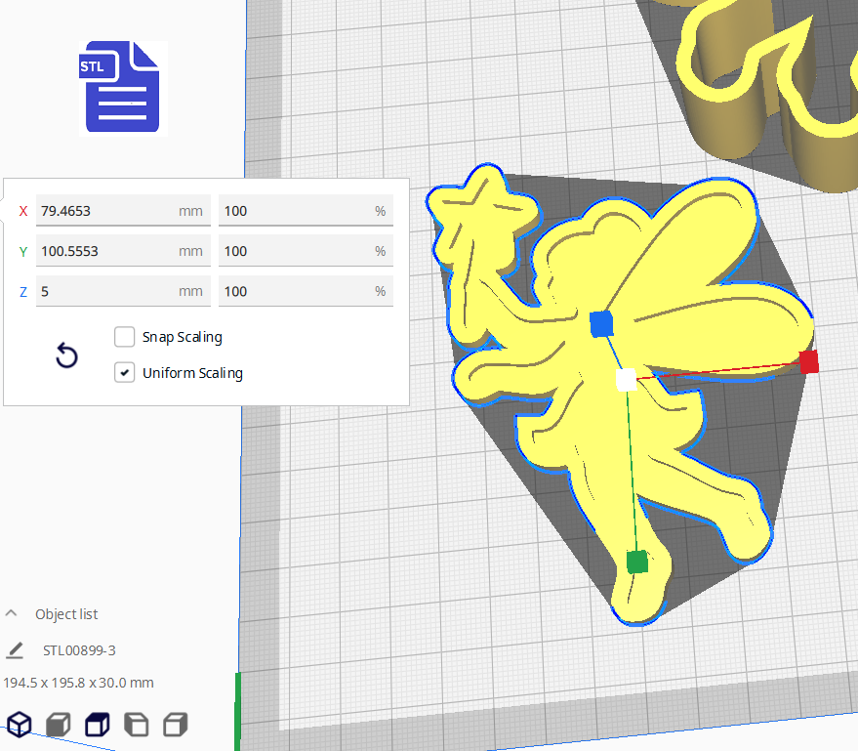The image size is (858, 751).
Task: Click the green Y-axis scale handle
Action: click(x=636, y=562)
